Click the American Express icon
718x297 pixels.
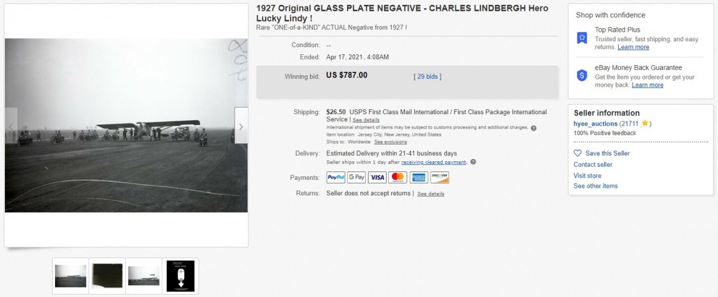[x=419, y=177]
